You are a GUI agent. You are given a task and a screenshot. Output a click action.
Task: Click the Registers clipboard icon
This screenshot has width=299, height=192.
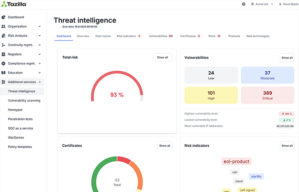click(x=3, y=54)
